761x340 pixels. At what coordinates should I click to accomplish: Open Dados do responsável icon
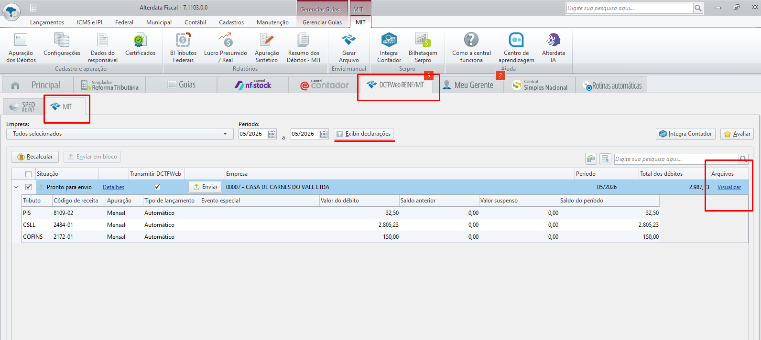tap(103, 47)
